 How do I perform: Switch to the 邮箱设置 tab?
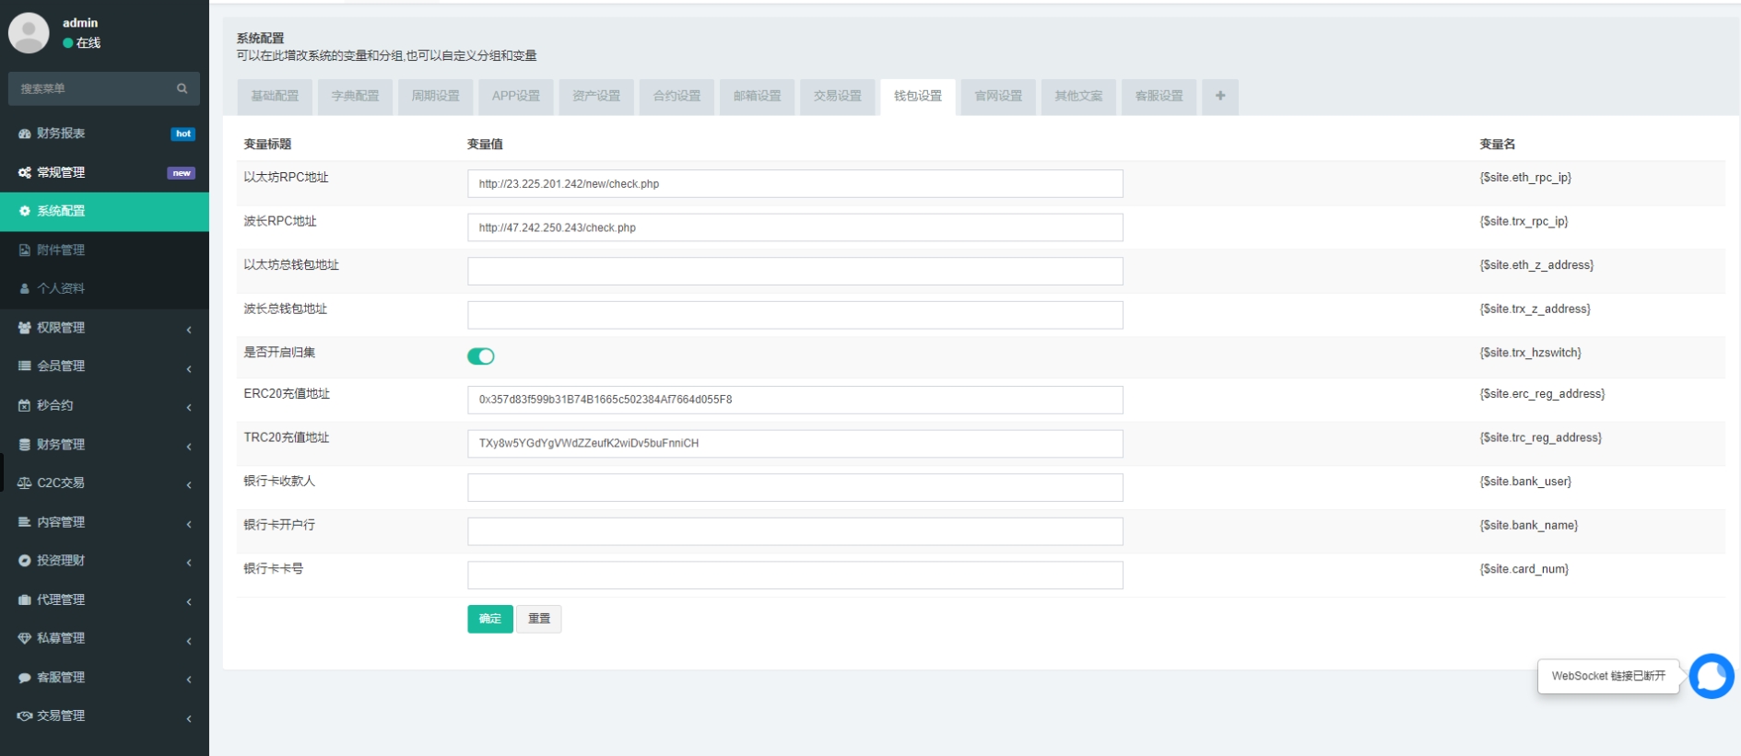tap(757, 96)
